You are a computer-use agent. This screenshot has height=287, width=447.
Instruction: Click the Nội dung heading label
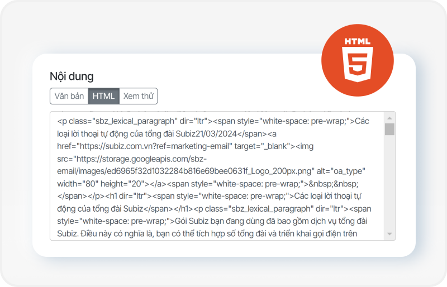[72, 76]
